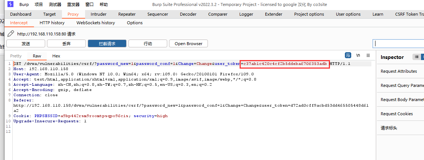
Task: Go to the Intruder tab
Action: (99, 14)
